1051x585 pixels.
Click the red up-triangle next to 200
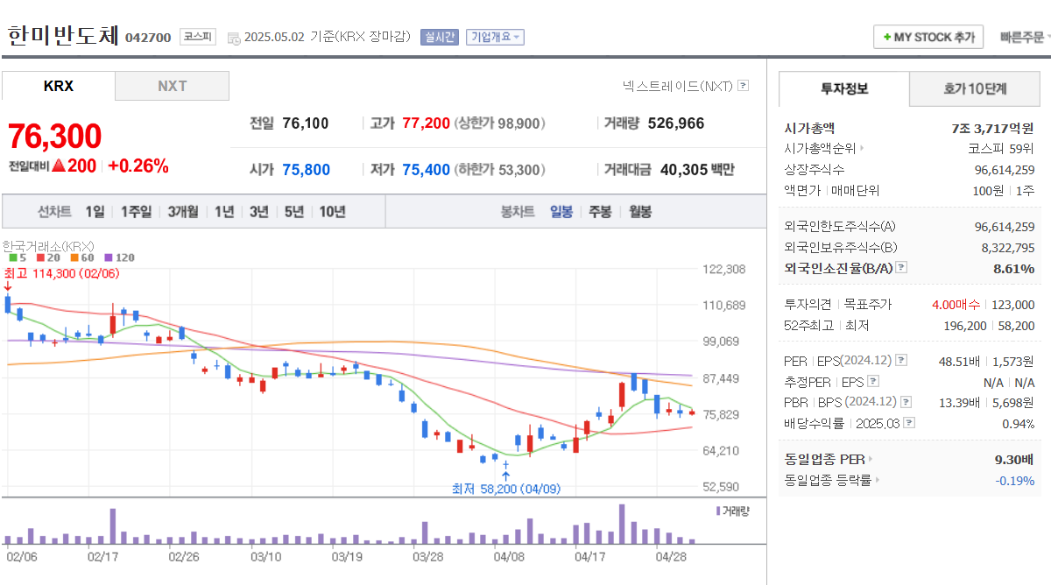(58, 166)
